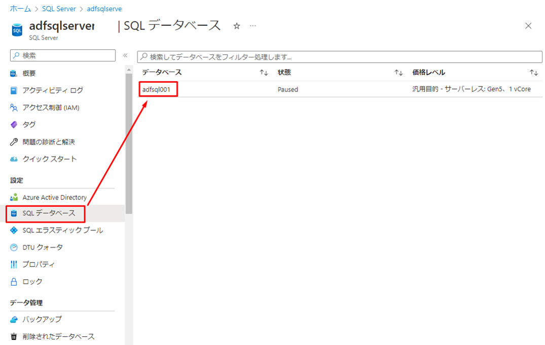Click the database filter search field

tap(340, 57)
